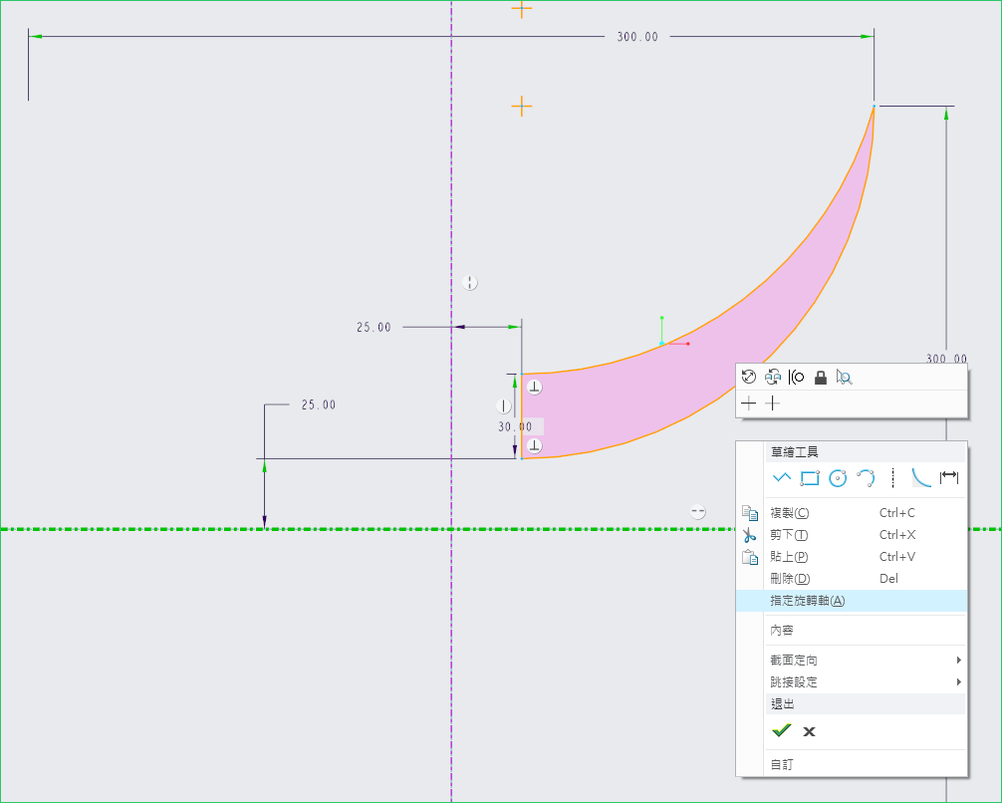Select the dimension tool icon
Screen dimensions: 1002x803
(x=949, y=478)
